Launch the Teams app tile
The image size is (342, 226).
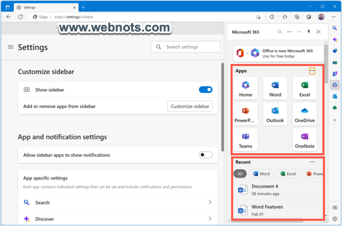[245, 140]
